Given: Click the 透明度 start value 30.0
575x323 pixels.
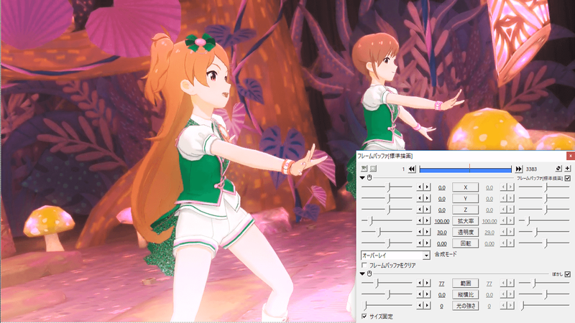Looking at the screenshot, I should (441, 233).
